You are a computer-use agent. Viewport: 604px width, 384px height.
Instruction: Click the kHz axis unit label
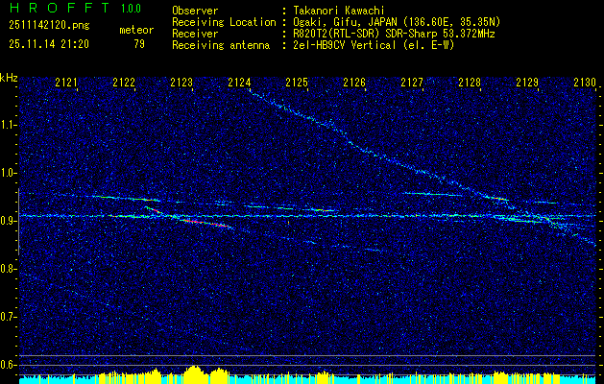coord(9,78)
